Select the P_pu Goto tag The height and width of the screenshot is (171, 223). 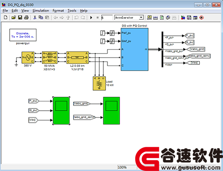tap(190, 36)
